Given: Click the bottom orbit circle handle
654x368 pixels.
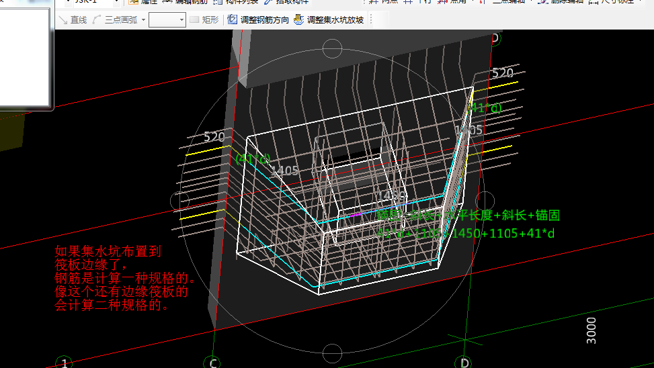Looking at the screenshot, I should tap(333, 353).
